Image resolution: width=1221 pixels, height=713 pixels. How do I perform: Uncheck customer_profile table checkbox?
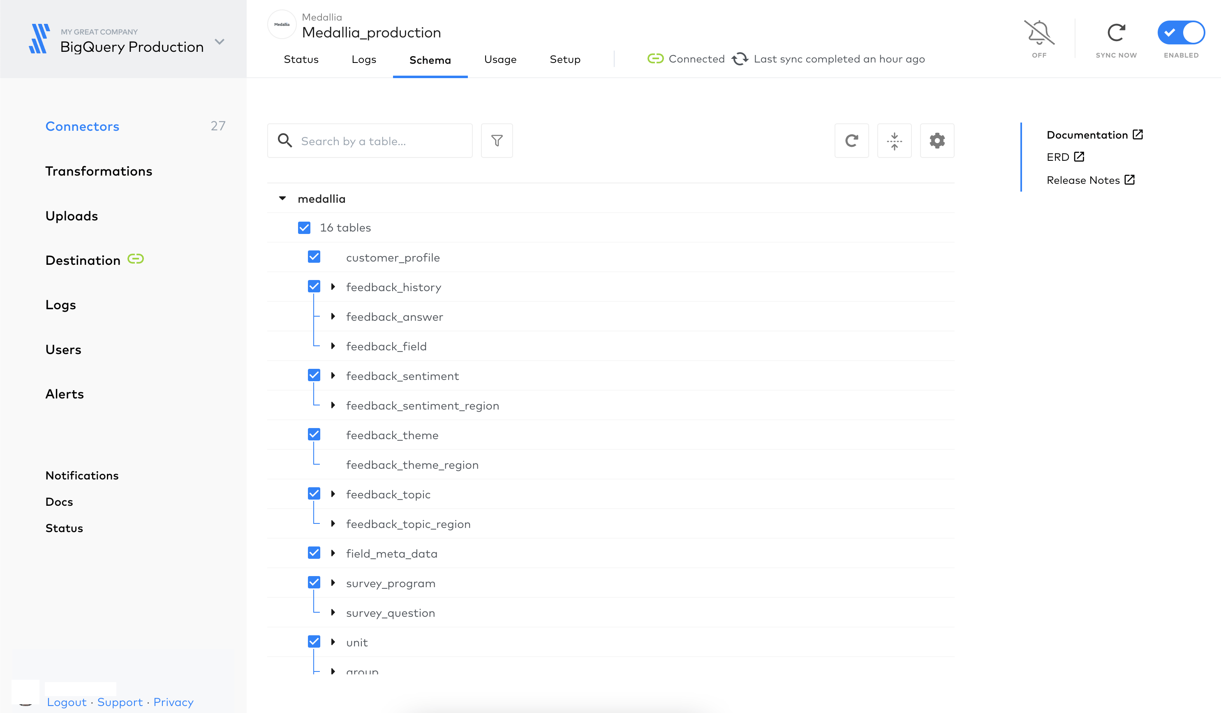pyautogui.click(x=314, y=257)
